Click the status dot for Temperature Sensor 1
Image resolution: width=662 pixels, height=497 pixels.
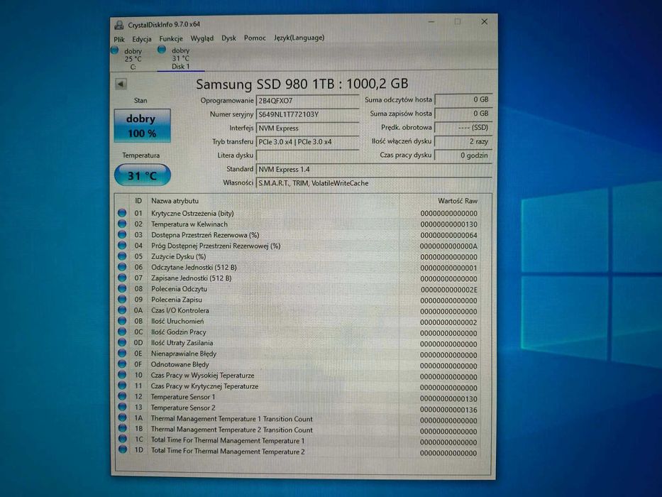point(122,396)
